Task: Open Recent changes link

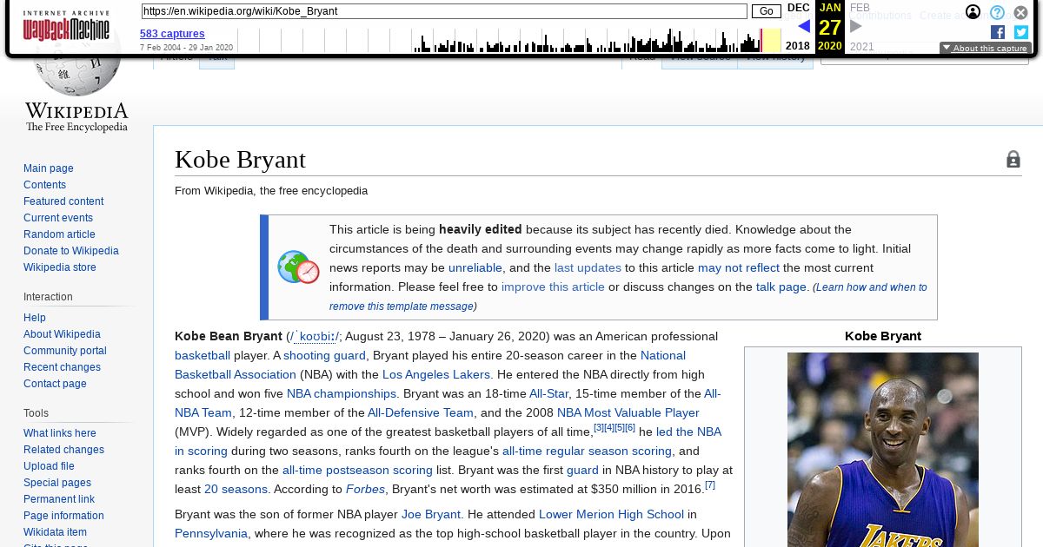Action: click(x=62, y=367)
